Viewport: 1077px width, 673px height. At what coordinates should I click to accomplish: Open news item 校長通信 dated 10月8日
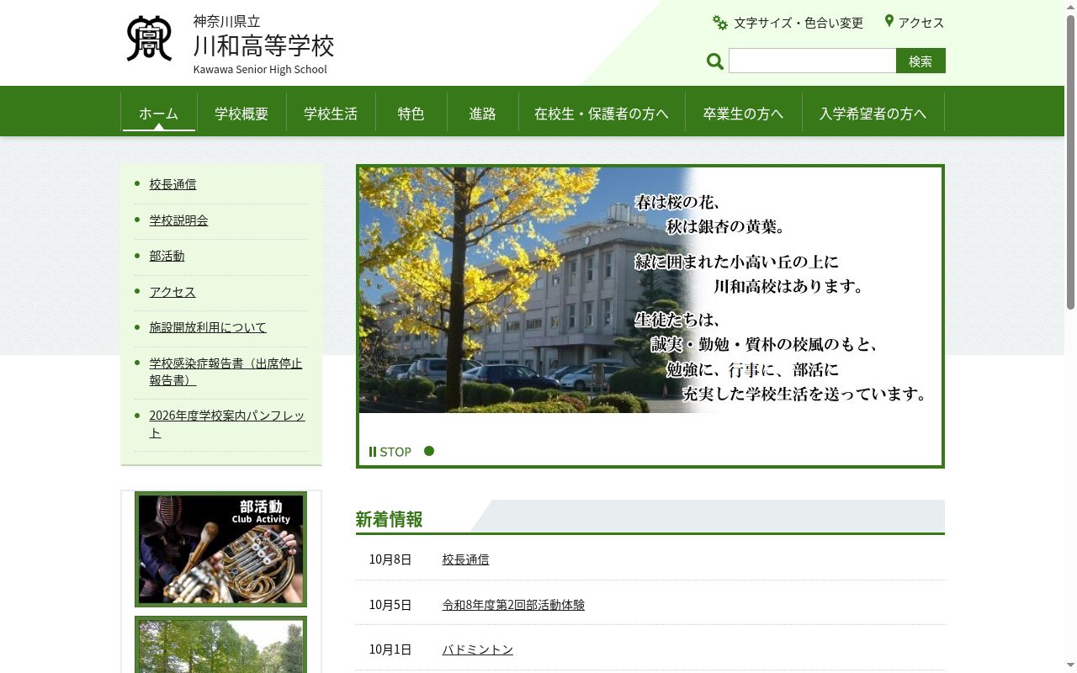(x=465, y=559)
